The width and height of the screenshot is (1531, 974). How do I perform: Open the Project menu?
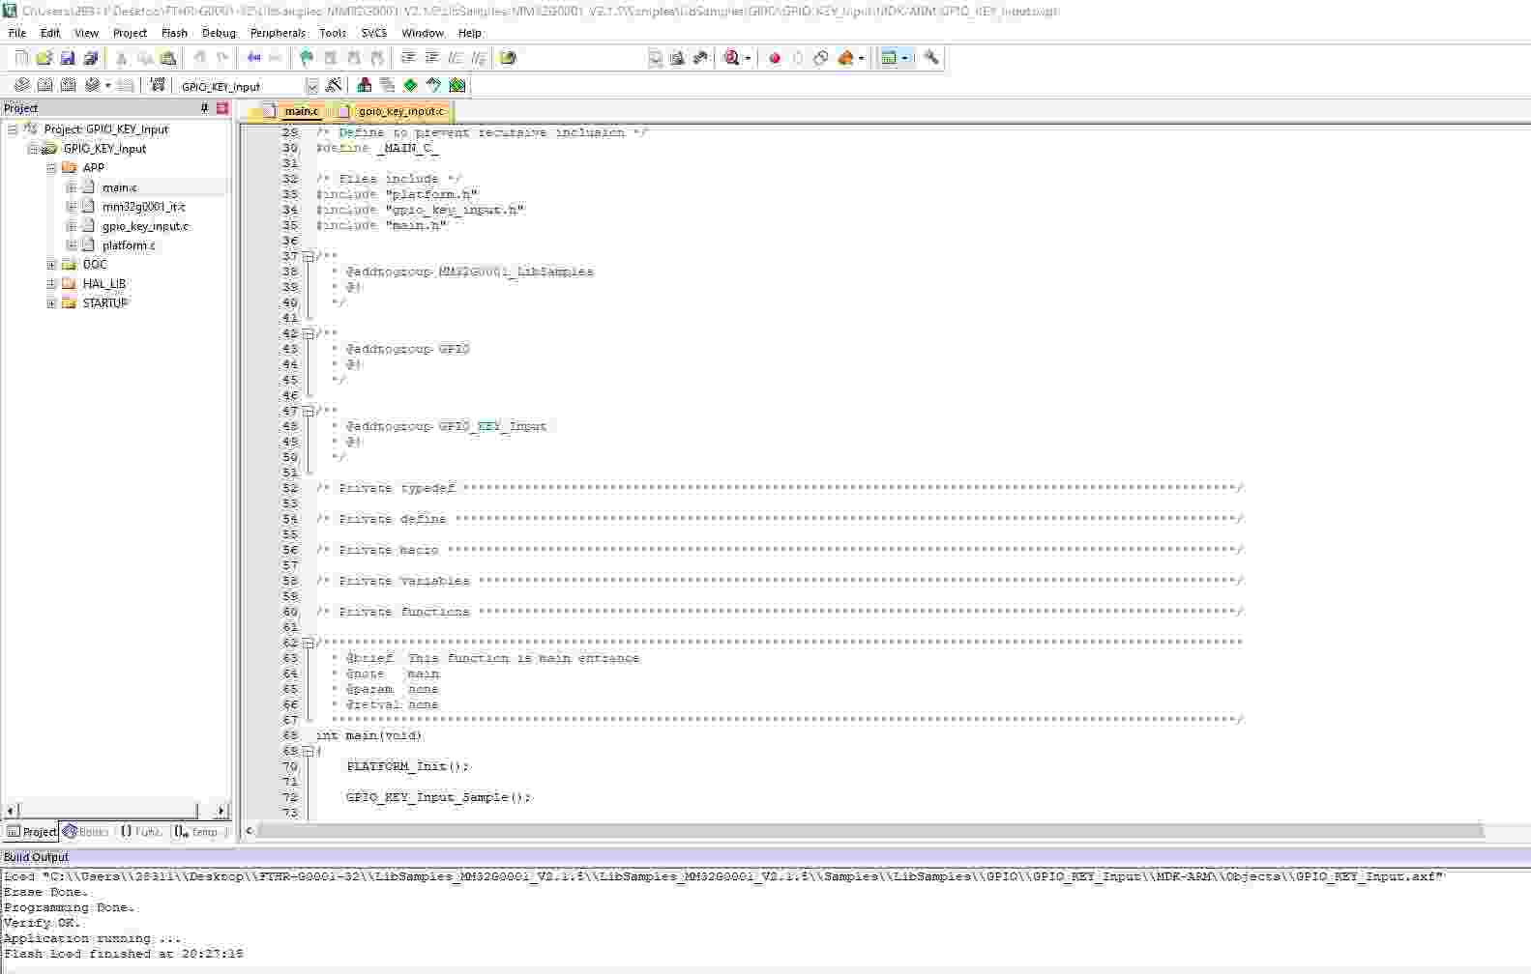point(130,33)
